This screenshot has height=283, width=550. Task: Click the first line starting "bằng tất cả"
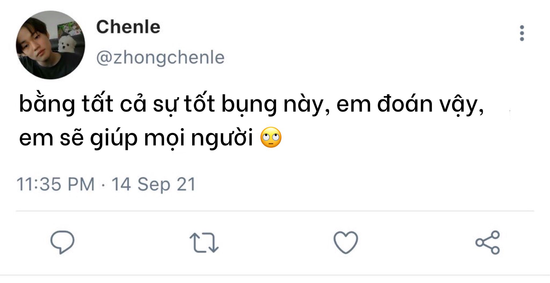click(x=252, y=103)
